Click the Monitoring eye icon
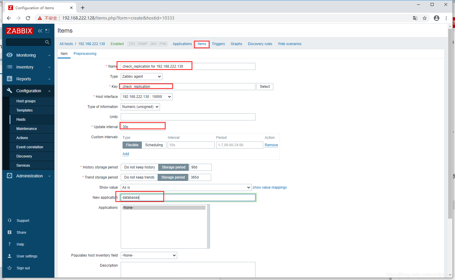This screenshot has height=280, width=455. 10,55
